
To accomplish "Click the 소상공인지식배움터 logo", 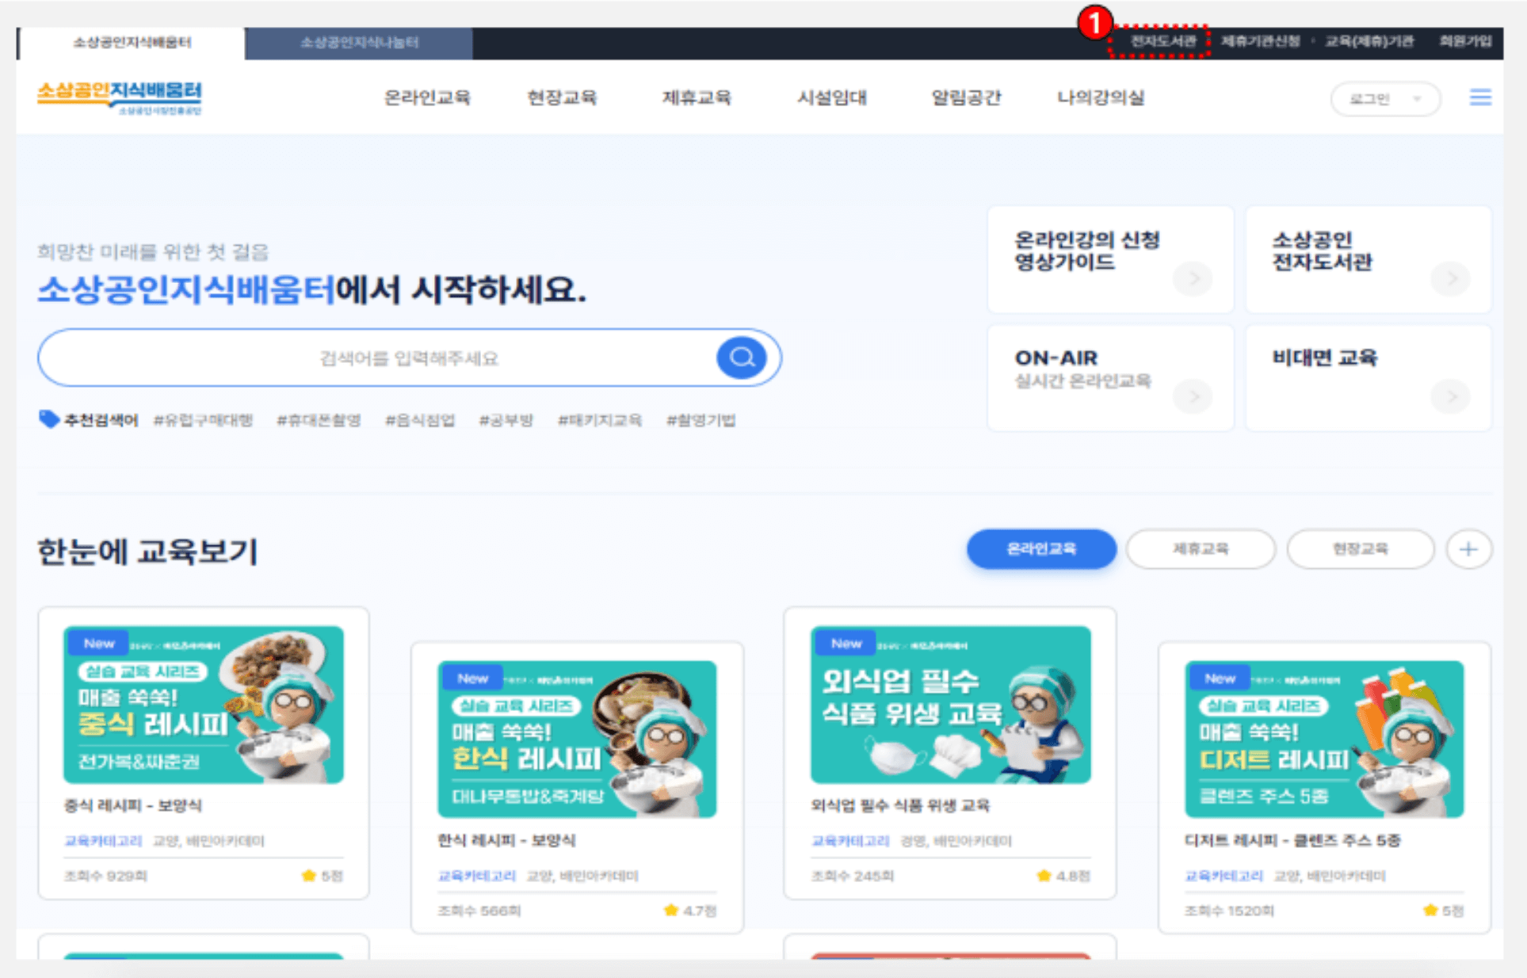I will [120, 97].
